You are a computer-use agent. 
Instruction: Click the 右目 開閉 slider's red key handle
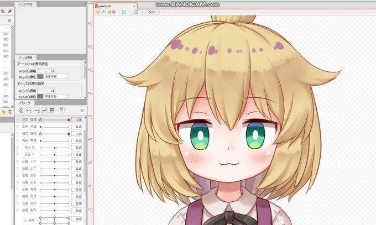coord(69,134)
